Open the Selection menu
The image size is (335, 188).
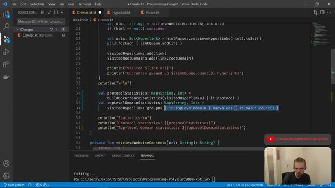click(x=37, y=4)
